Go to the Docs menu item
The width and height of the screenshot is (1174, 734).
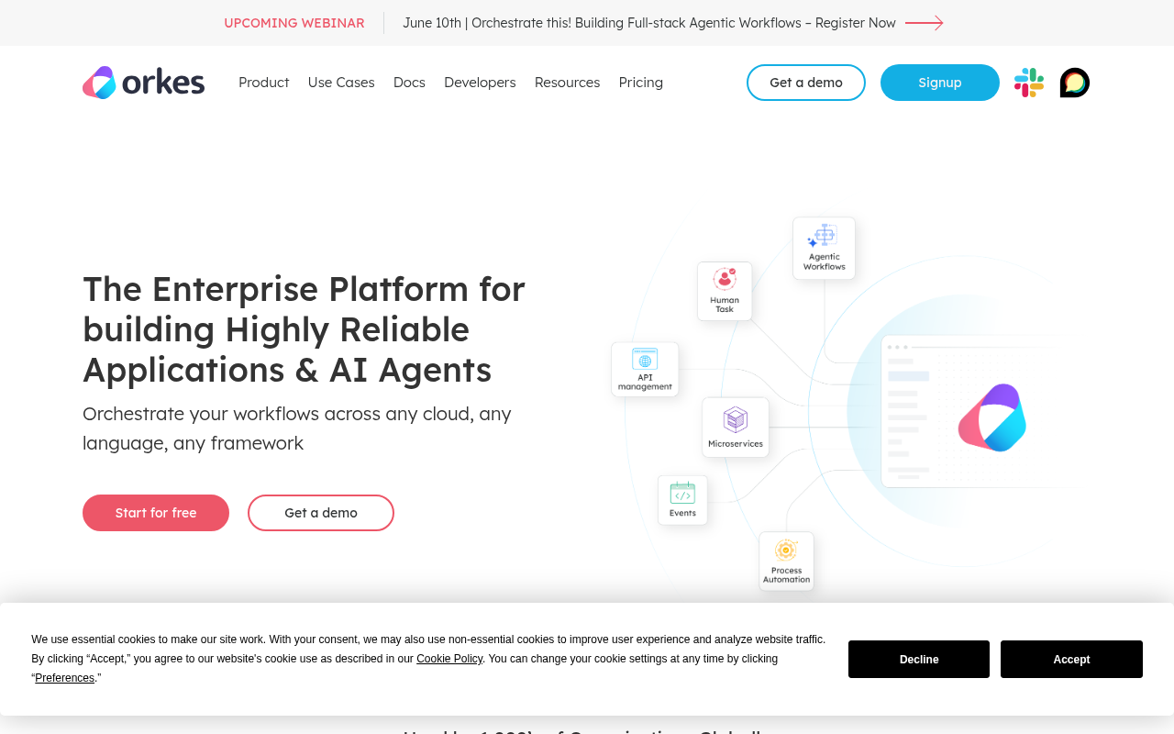pos(410,83)
